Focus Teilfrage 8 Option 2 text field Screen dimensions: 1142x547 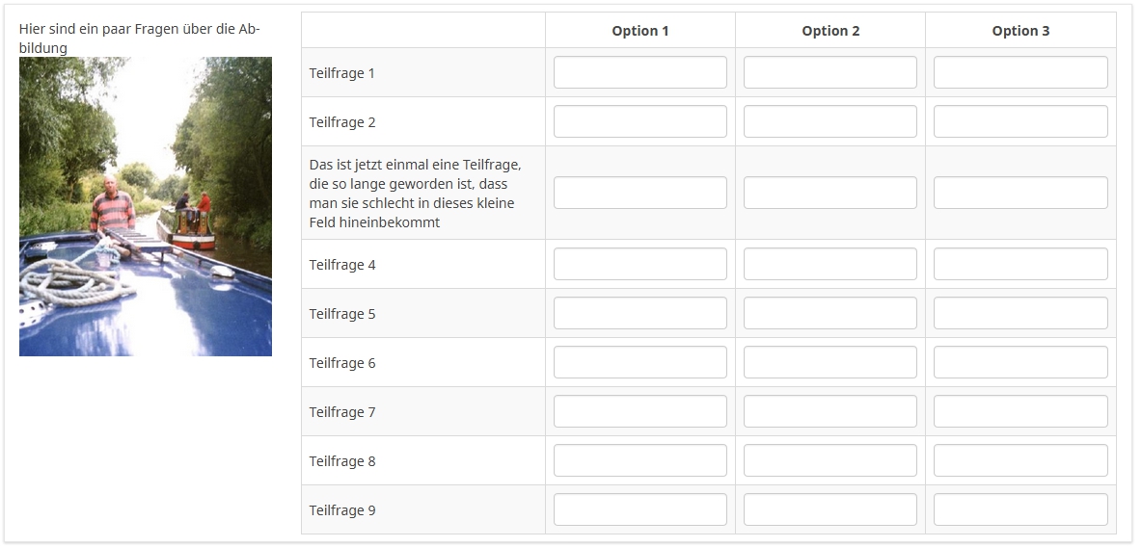[829, 460]
